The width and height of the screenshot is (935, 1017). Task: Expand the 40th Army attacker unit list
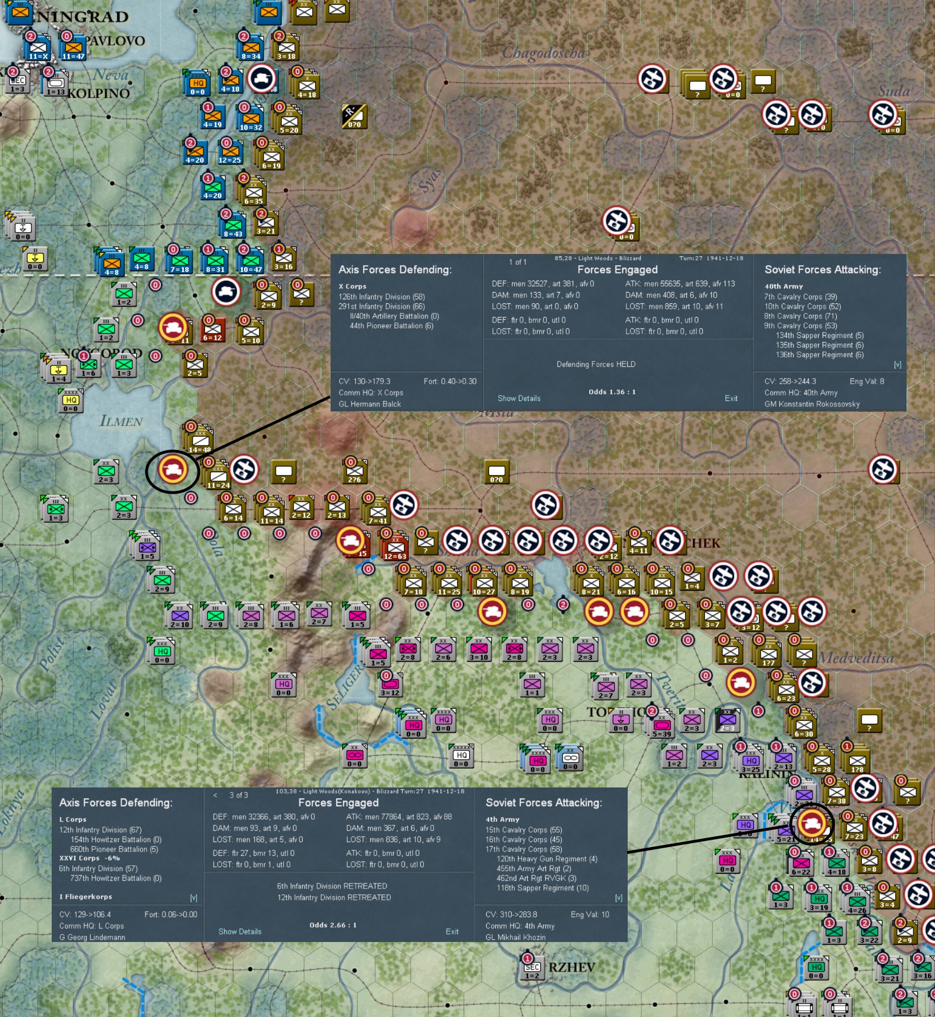(898, 365)
